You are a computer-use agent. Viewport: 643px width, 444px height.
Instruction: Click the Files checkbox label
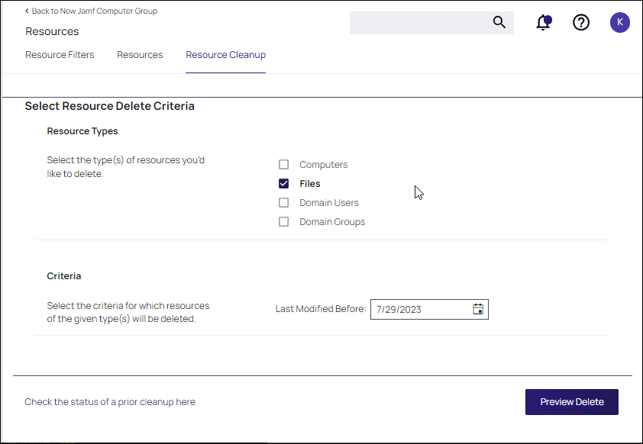pos(310,184)
